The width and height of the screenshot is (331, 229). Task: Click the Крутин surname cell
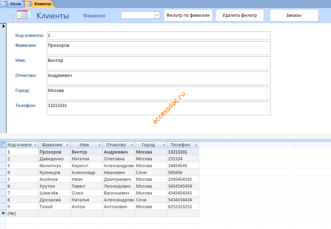[54, 186]
